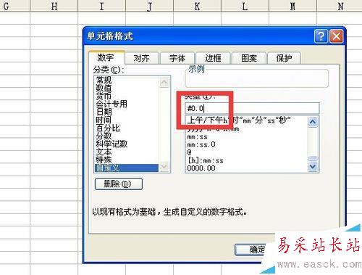Close the 单元格格式 dialog
The height and width of the screenshot is (275, 362).
coord(336,36)
